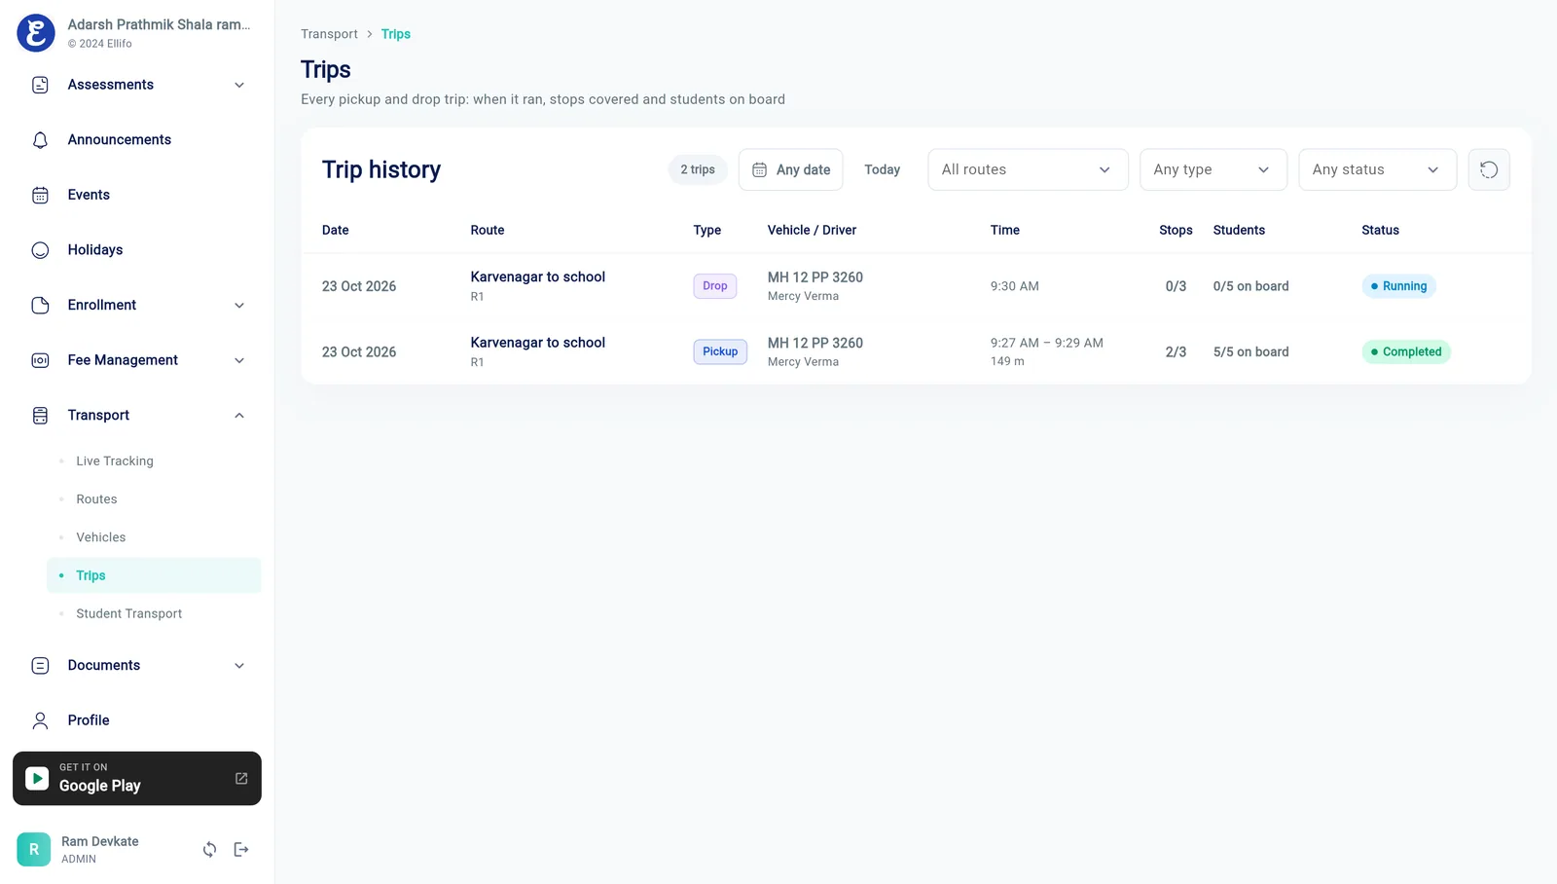Click the Drop type tag
This screenshot has height=884, width=1557.
tap(715, 286)
